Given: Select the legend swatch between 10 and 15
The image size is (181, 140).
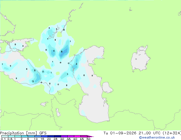Looking at the screenshot, I should pos(38,136).
